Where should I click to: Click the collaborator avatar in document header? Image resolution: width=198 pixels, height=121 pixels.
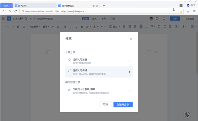pos(151,19)
